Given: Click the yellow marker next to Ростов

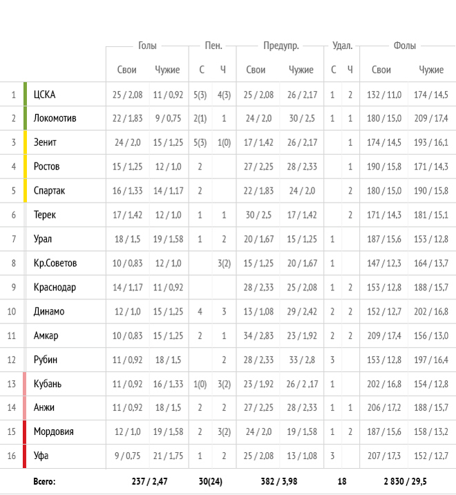Looking at the screenshot, I should [26, 167].
